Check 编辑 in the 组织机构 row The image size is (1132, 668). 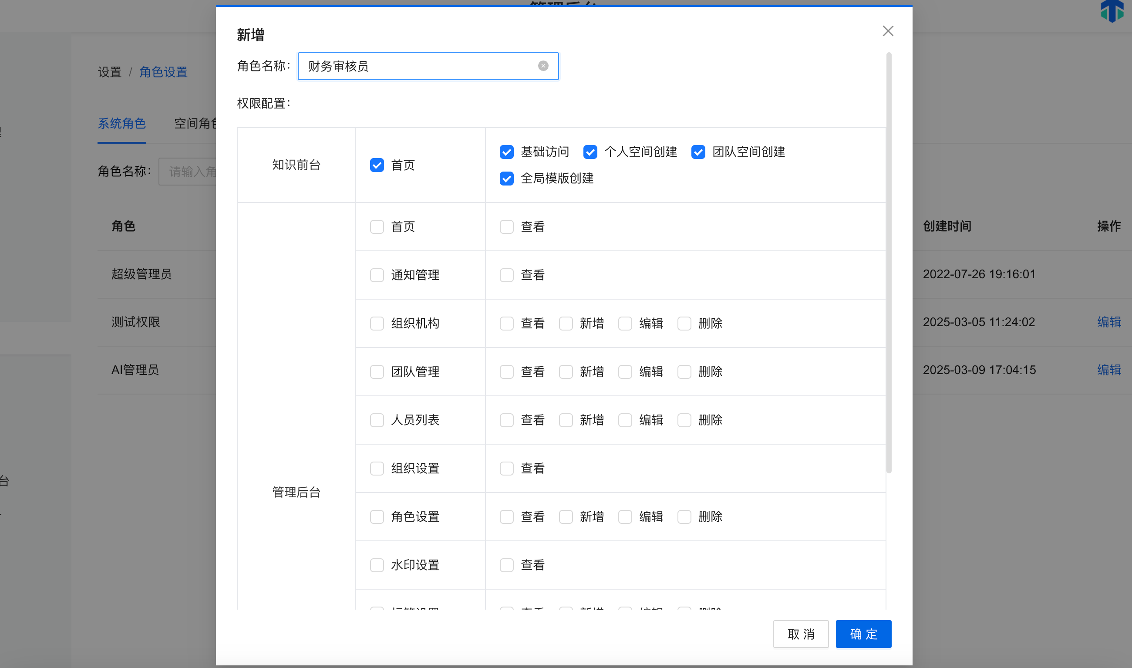click(x=625, y=324)
